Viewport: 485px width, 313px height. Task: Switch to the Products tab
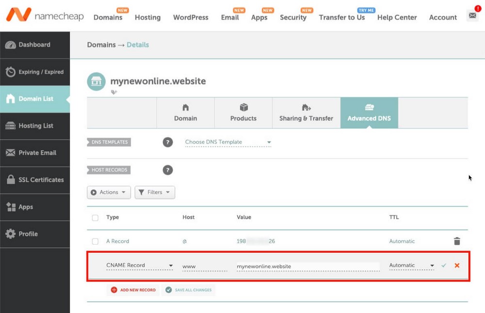tap(243, 113)
